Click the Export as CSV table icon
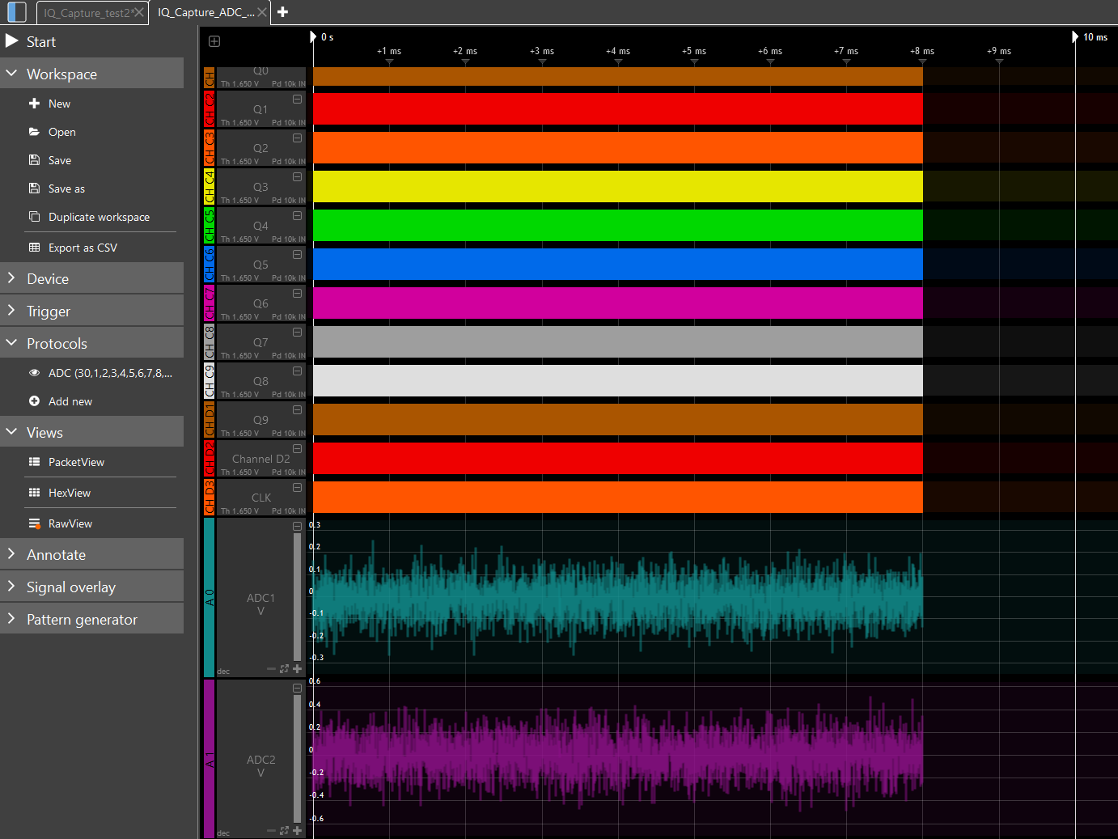Screen dimensions: 1118x839 click(34, 248)
